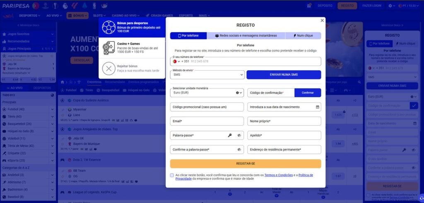Select the Num clique registration tab
This screenshot has width=424, height=203.
click(x=303, y=36)
